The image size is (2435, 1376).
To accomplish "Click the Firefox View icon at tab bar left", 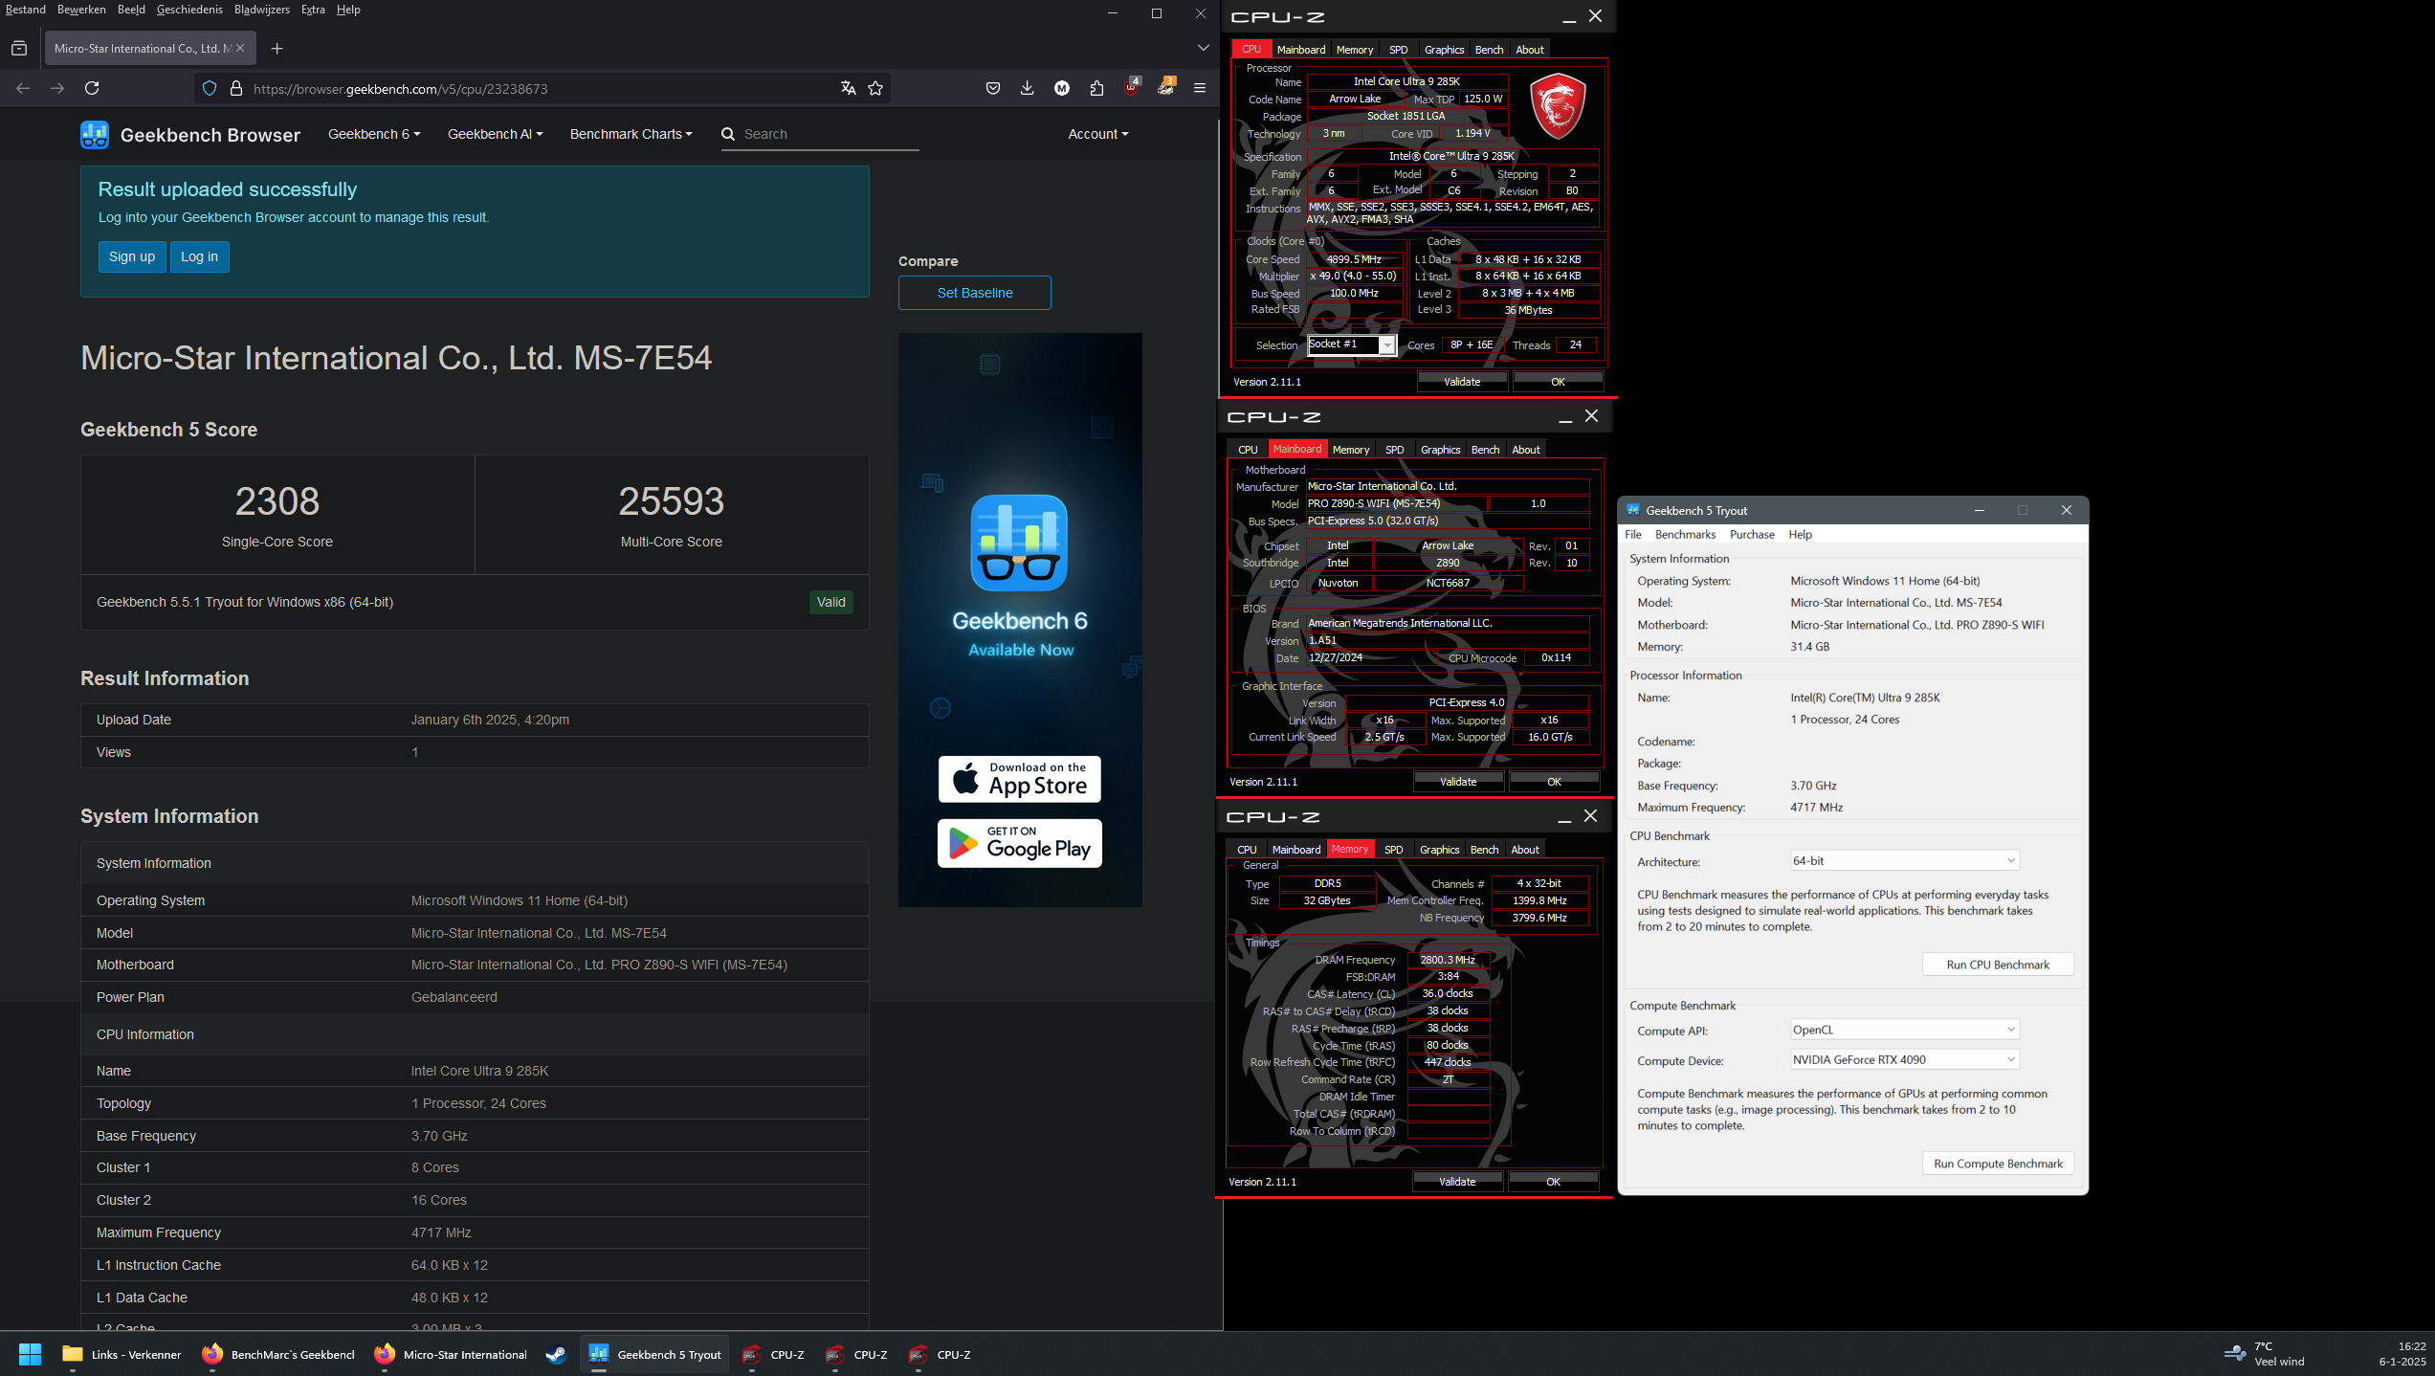I will (19, 49).
